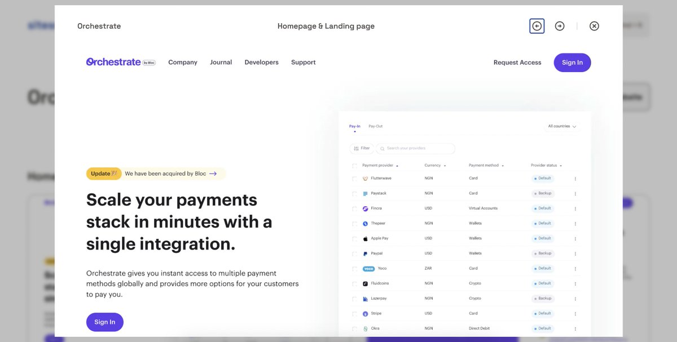Click the Yoco logo badge

368,269
